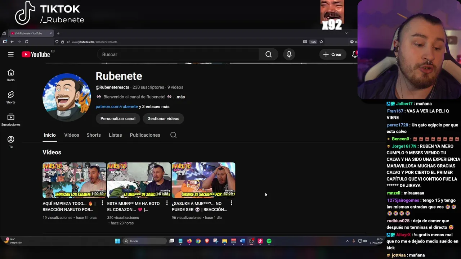Open options for ESTA MUER** ME HA ROTO video
Screen dimensions: 461x259
[167, 203]
